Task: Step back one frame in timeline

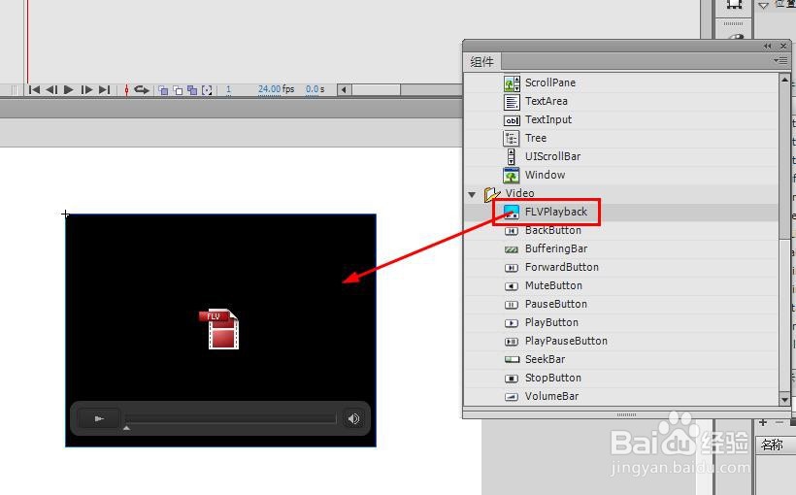Action: (51, 90)
